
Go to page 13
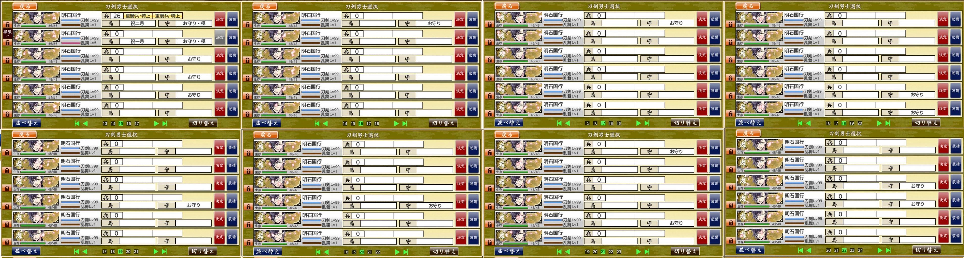coord(105,124)
